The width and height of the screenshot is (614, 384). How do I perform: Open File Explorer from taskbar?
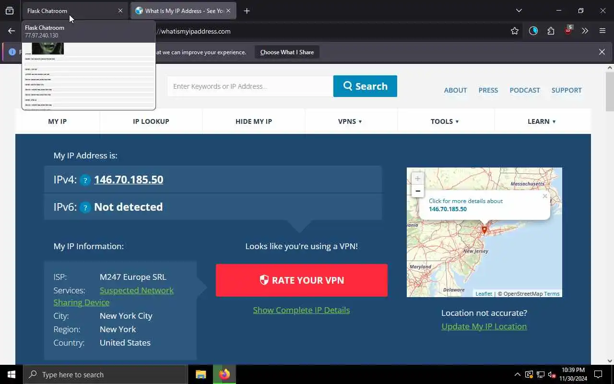click(x=201, y=374)
